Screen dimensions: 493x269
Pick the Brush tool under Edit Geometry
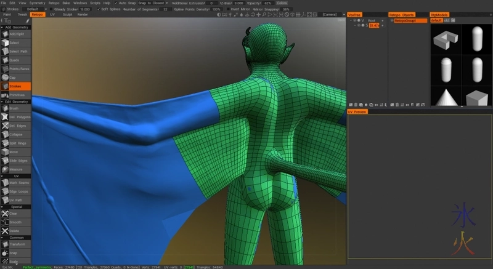(x=15, y=108)
